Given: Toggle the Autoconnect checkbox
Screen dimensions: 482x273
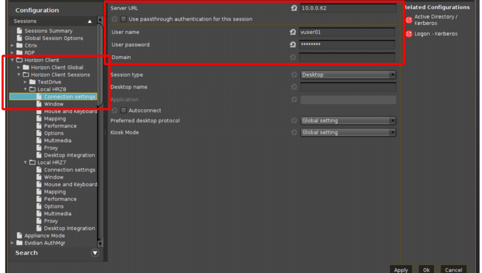Looking at the screenshot, I should [124, 110].
